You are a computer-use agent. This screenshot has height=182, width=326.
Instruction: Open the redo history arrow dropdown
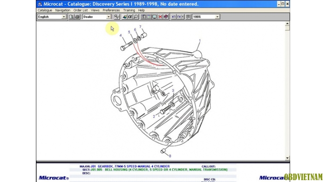183,17
